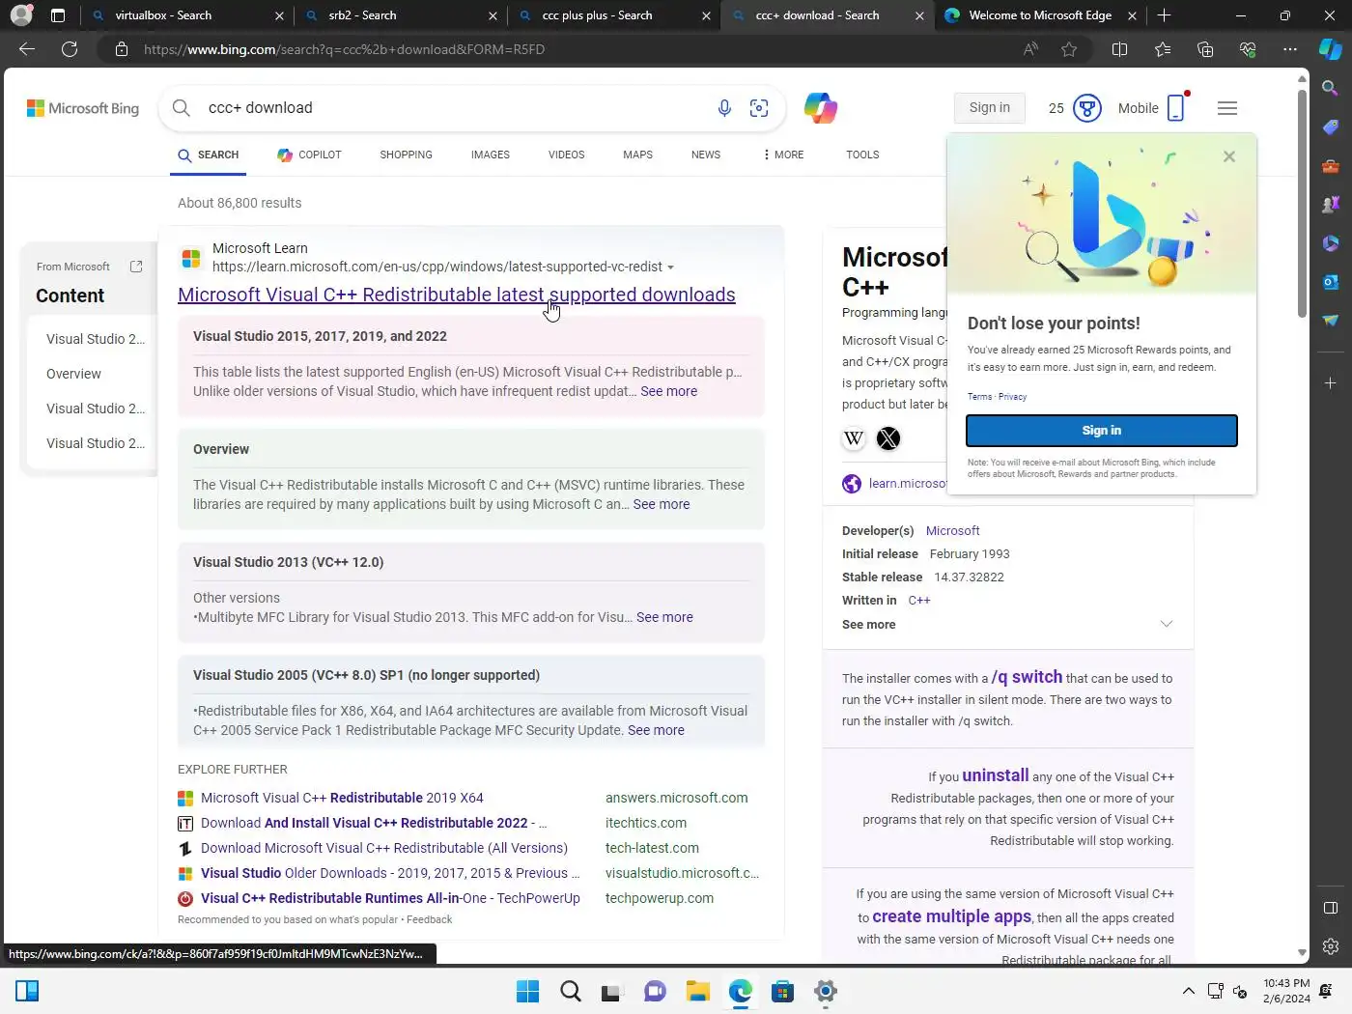The image size is (1352, 1014).
Task: Click the browser Refresh button
Action: coord(70,49)
